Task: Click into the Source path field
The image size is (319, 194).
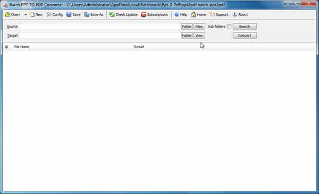Action: 100,27
